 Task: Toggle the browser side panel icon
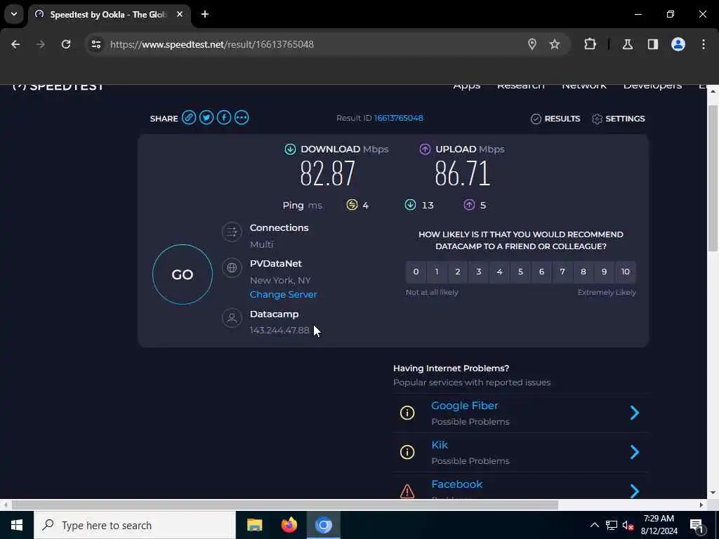click(653, 44)
